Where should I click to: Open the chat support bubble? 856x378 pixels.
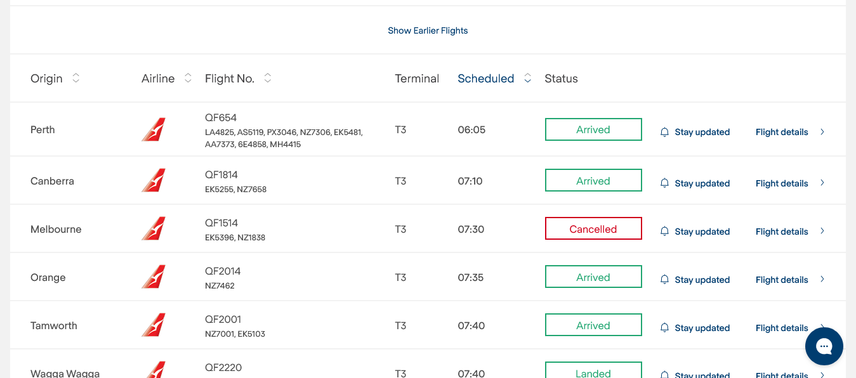[824, 346]
